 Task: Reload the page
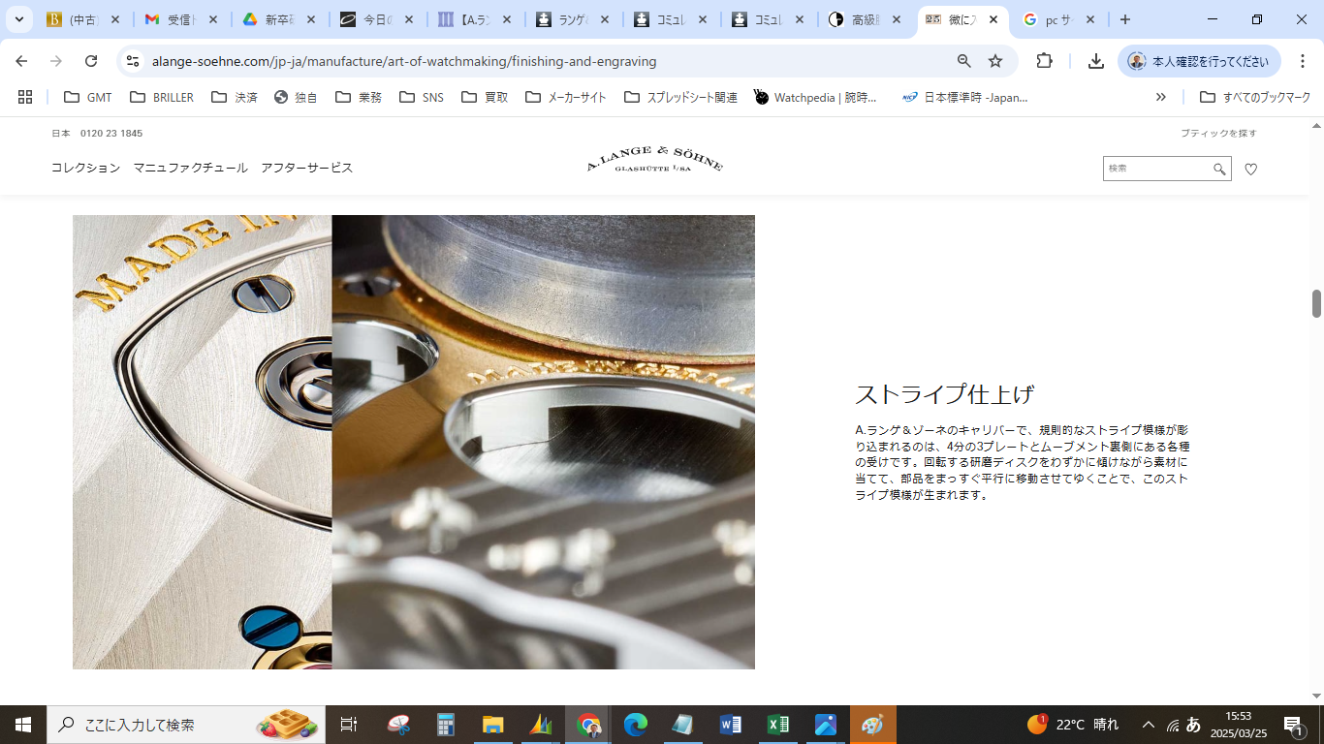click(91, 61)
